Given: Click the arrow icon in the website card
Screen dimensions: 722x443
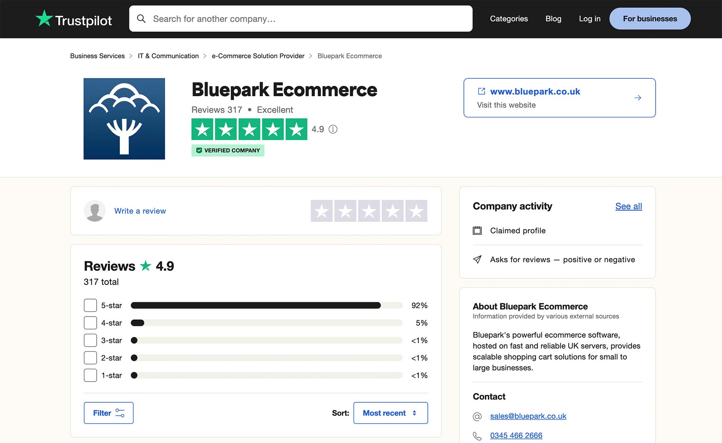Looking at the screenshot, I should click(638, 98).
